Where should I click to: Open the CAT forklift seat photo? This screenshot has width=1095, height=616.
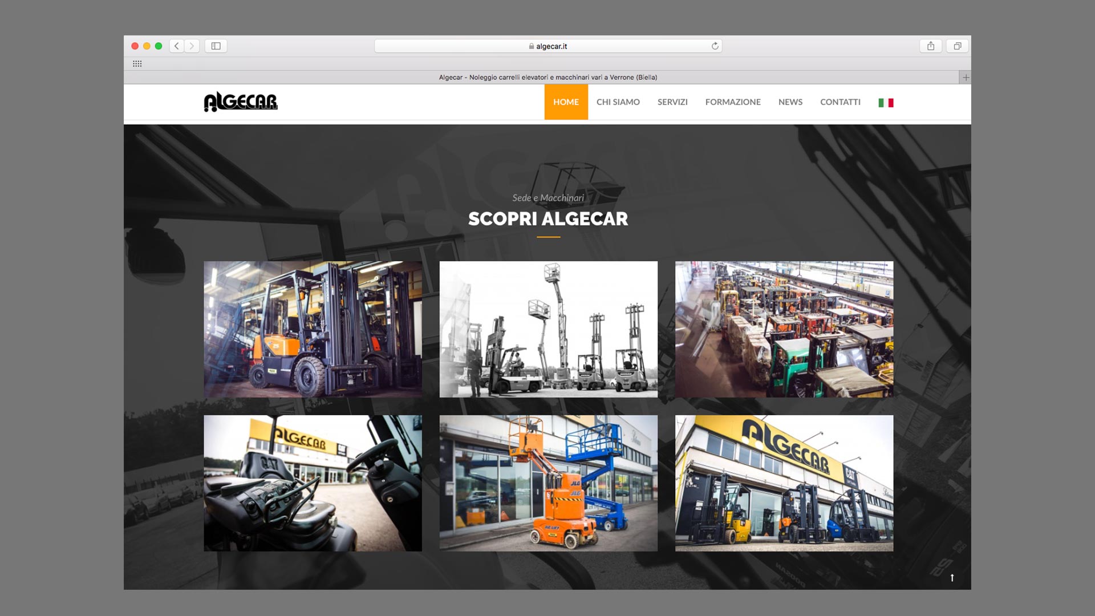pyautogui.click(x=313, y=483)
